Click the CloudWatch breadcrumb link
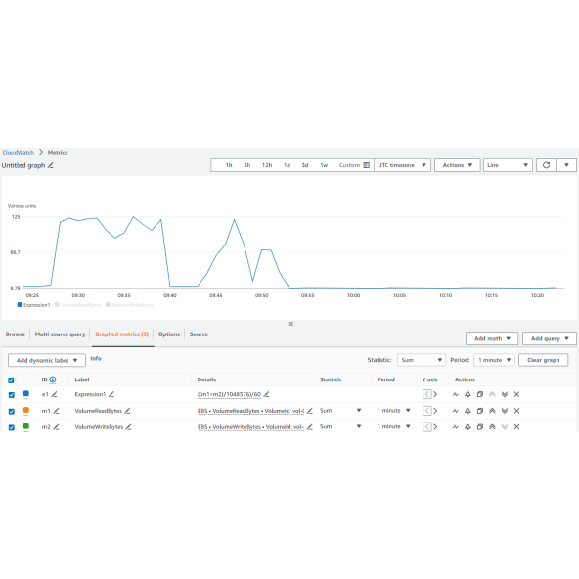 (18, 153)
